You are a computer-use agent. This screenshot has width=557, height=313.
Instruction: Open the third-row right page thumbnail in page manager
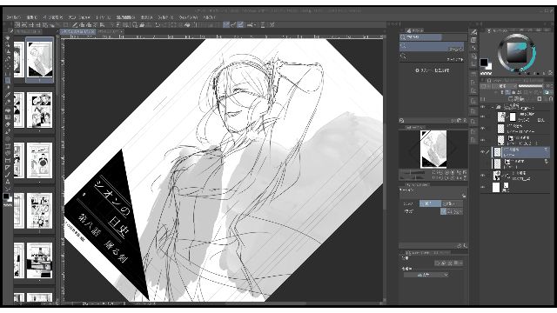tap(40, 160)
